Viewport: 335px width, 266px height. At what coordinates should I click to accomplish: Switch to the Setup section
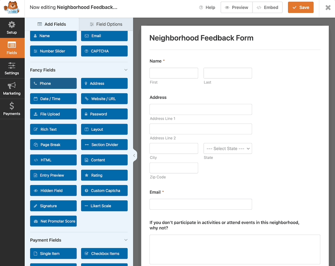12,28
